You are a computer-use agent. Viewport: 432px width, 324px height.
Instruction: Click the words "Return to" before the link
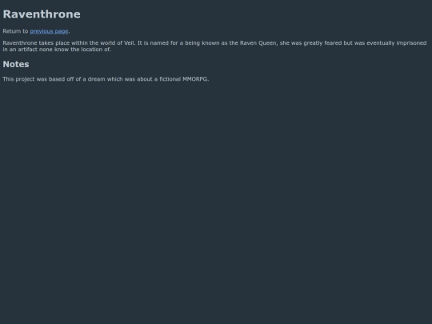[15, 31]
